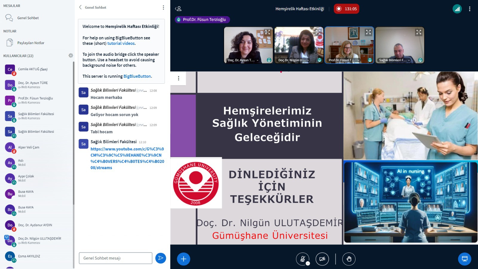
Task: Click the manage users gear icon
Action: 71,56
